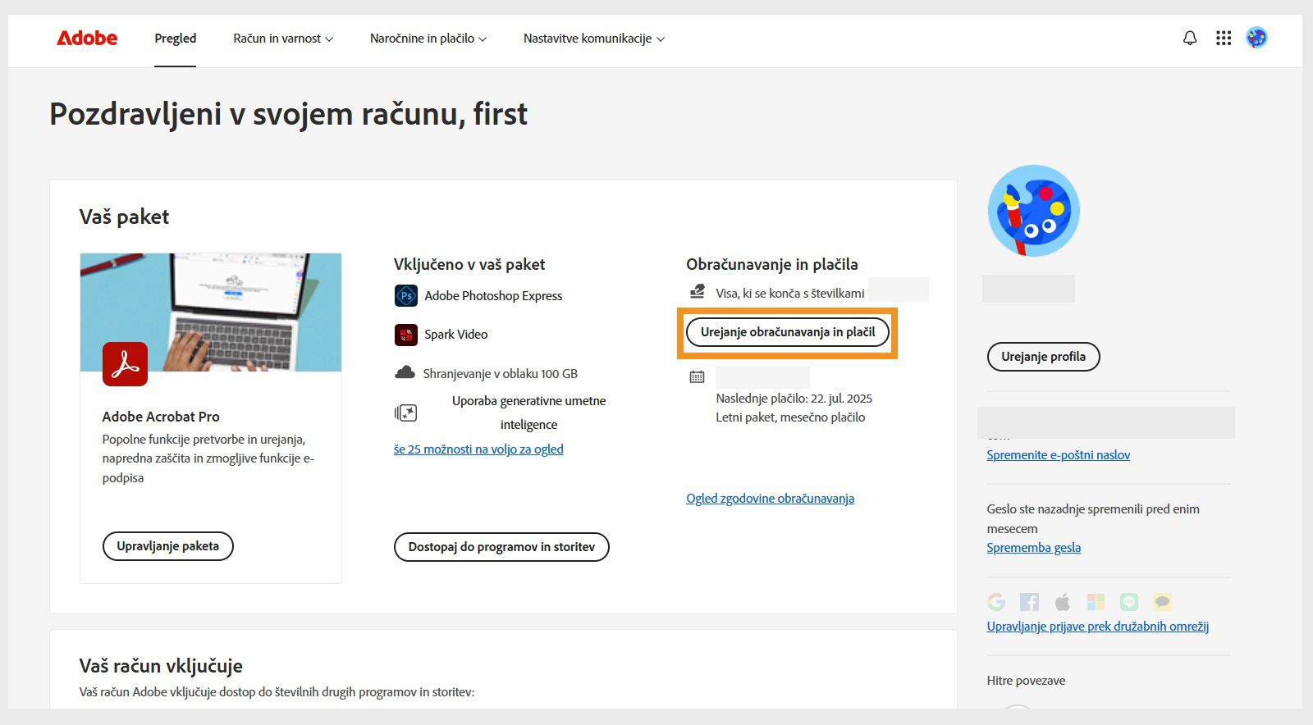Click the Sprememba gesla link

coord(1034,548)
